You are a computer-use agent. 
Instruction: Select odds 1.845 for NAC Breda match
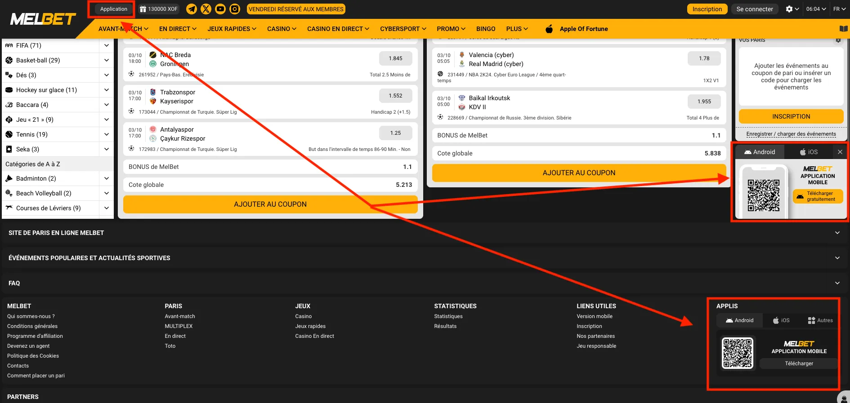395,58
